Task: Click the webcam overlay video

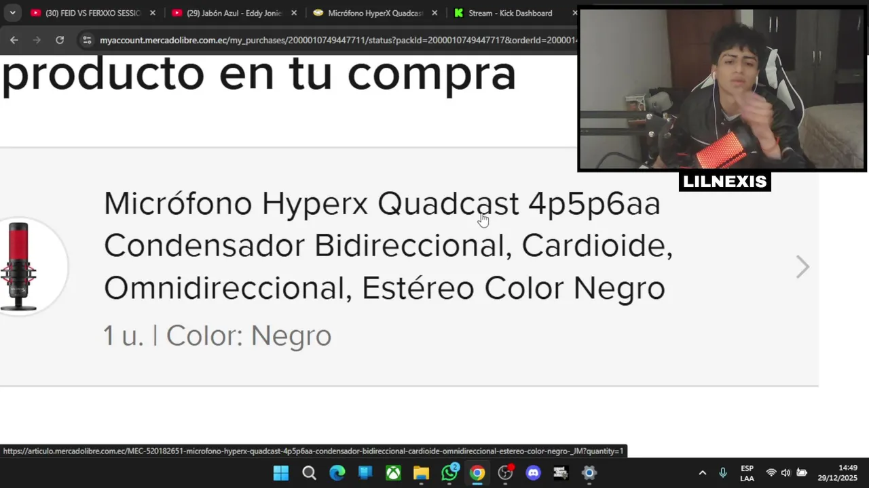Action: (x=722, y=89)
